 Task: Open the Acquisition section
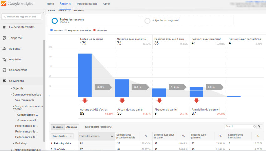point(16,59)
